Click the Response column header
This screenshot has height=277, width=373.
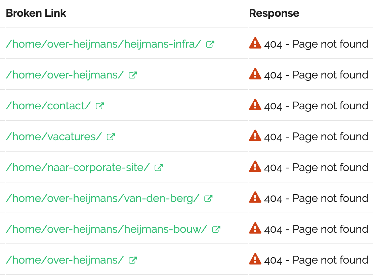point(274,13)
